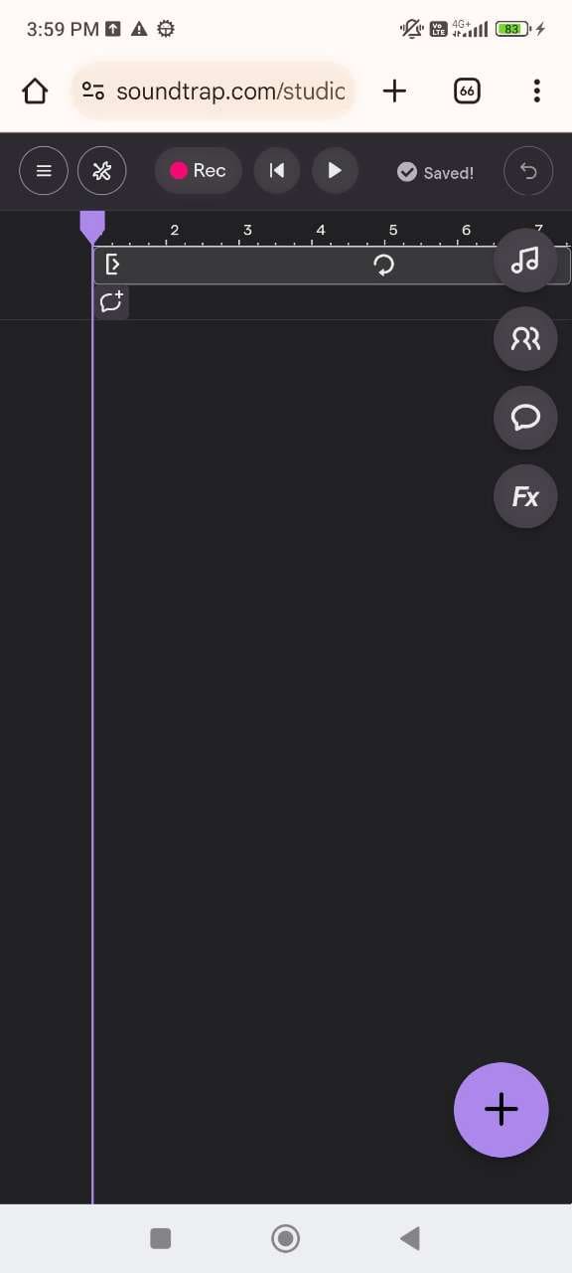572x1273 pixels.
Task: Click the Saved! status indicator
Action: 435,172
